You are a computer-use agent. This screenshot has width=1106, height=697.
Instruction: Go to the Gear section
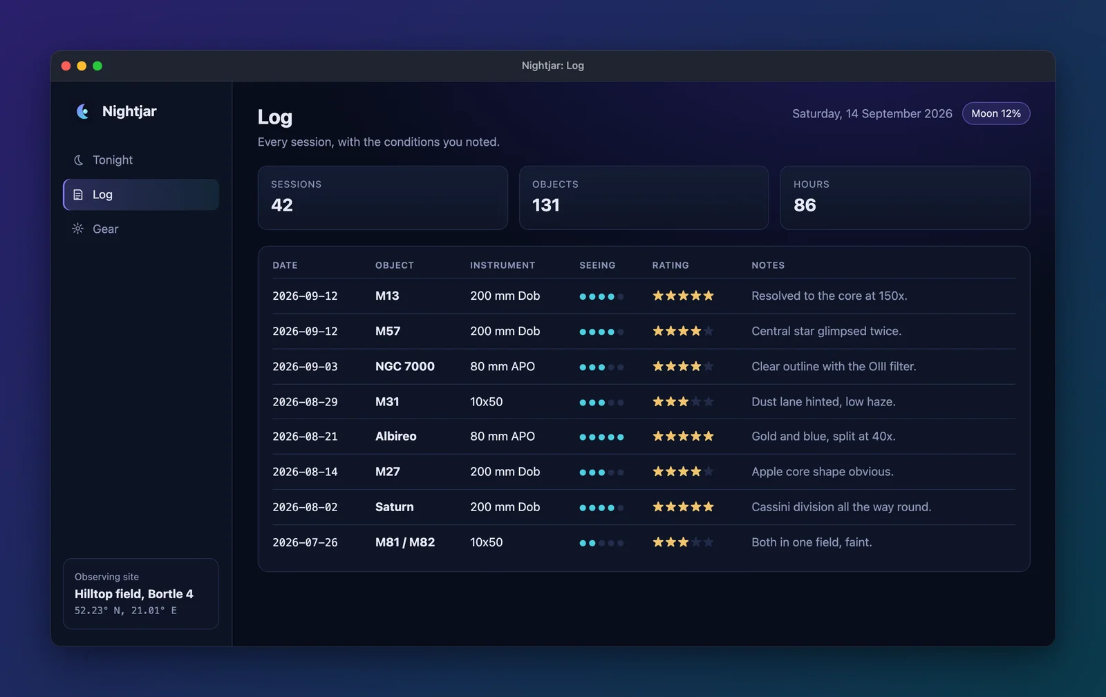[x=141, y=229]
